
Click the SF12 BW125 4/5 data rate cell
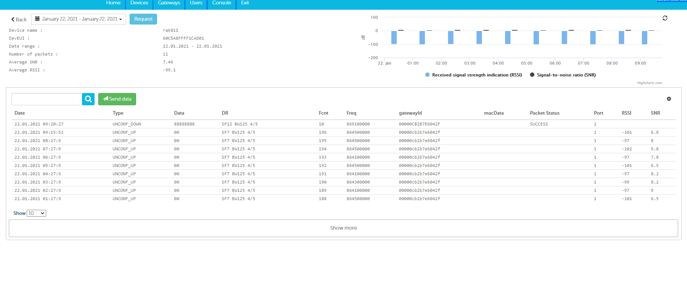point(240,124)
